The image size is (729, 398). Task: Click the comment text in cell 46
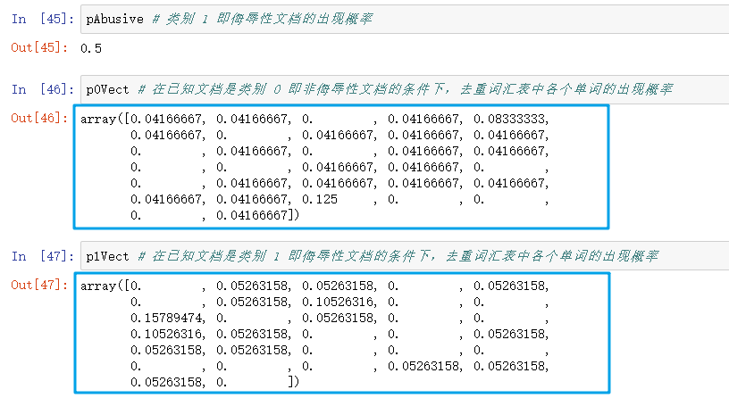tap(405, 89)
